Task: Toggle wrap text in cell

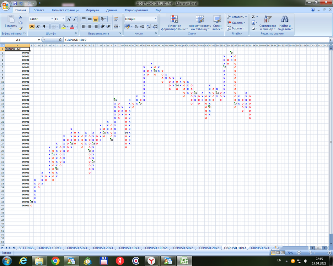Action: click(x=116, y=19)
